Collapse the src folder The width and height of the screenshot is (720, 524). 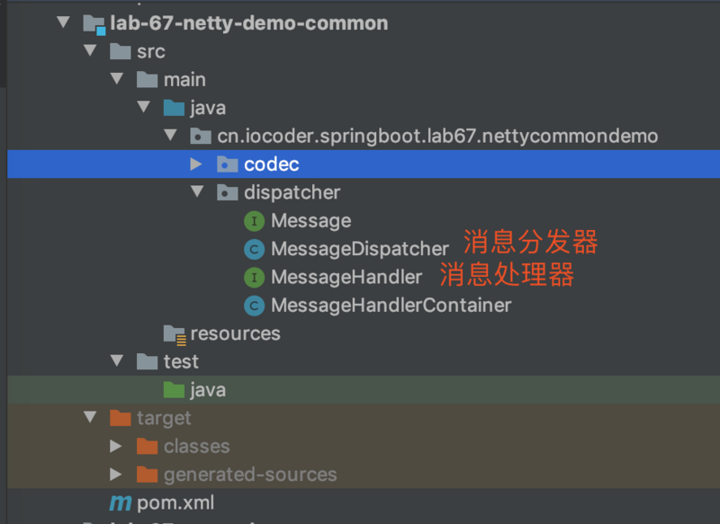click(x=90, y=51)
